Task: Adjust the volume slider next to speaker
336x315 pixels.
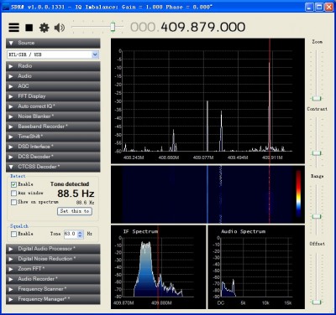Action: (x=113, y=27)
